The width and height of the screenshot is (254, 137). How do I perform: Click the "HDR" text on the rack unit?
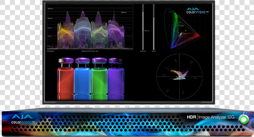coord(191,117)
